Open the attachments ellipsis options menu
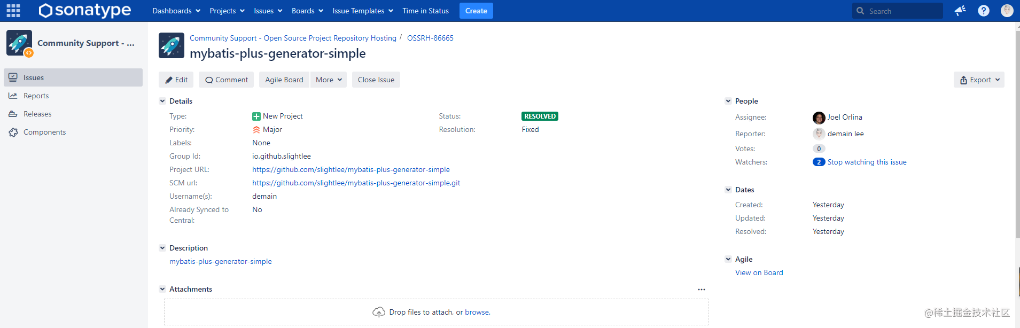This screenshot has width=1020, height=328. (702, 290)
